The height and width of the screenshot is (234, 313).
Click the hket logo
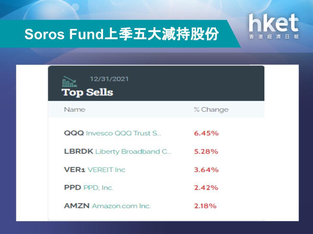click(x=274, y=26)
